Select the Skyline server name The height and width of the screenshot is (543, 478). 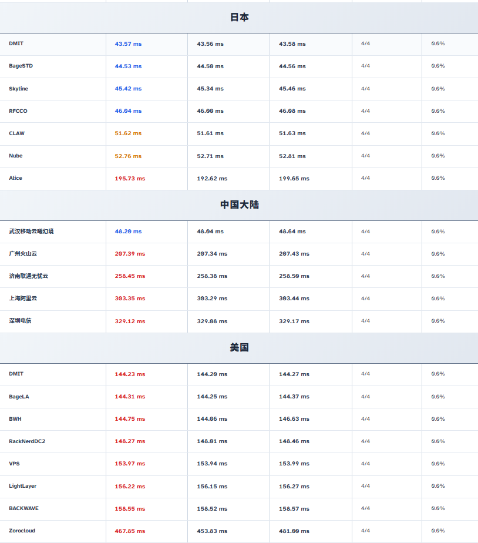tap(19, 89)
